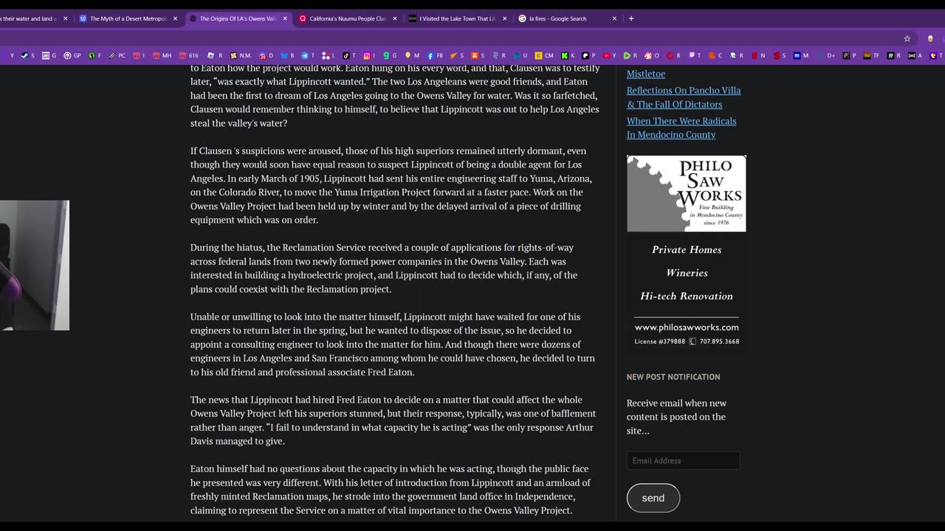Screen dimensions: 945x531
Task: Open the Twitch bookmark labeled T
Action: click(x=695, y=55)
